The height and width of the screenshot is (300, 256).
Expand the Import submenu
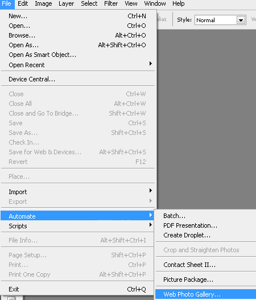point(77,192)
